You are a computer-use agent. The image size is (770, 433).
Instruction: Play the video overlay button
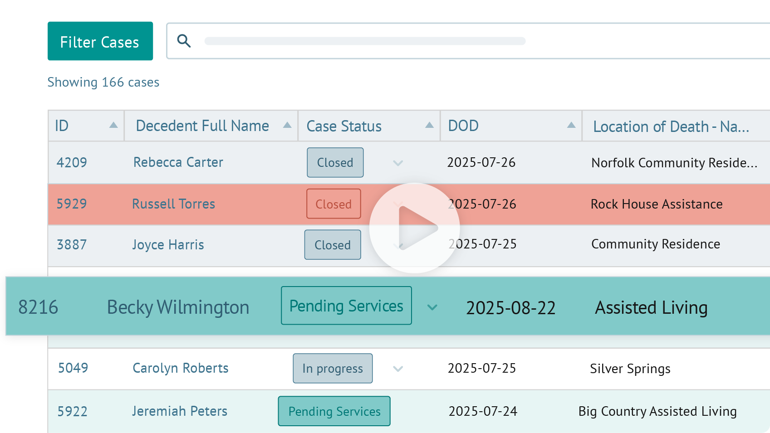tap(414, 228)
